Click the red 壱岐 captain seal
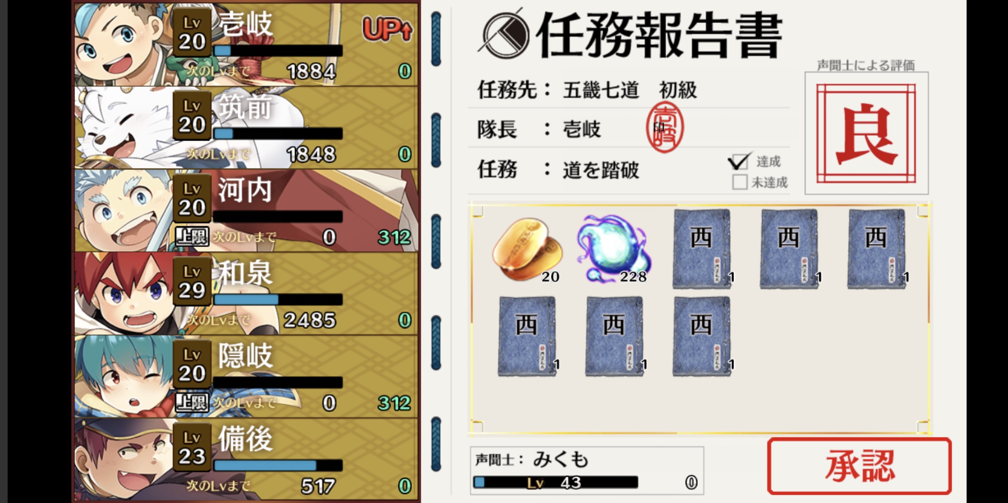This screenshot has height=503, width=1008. point(665,127)
